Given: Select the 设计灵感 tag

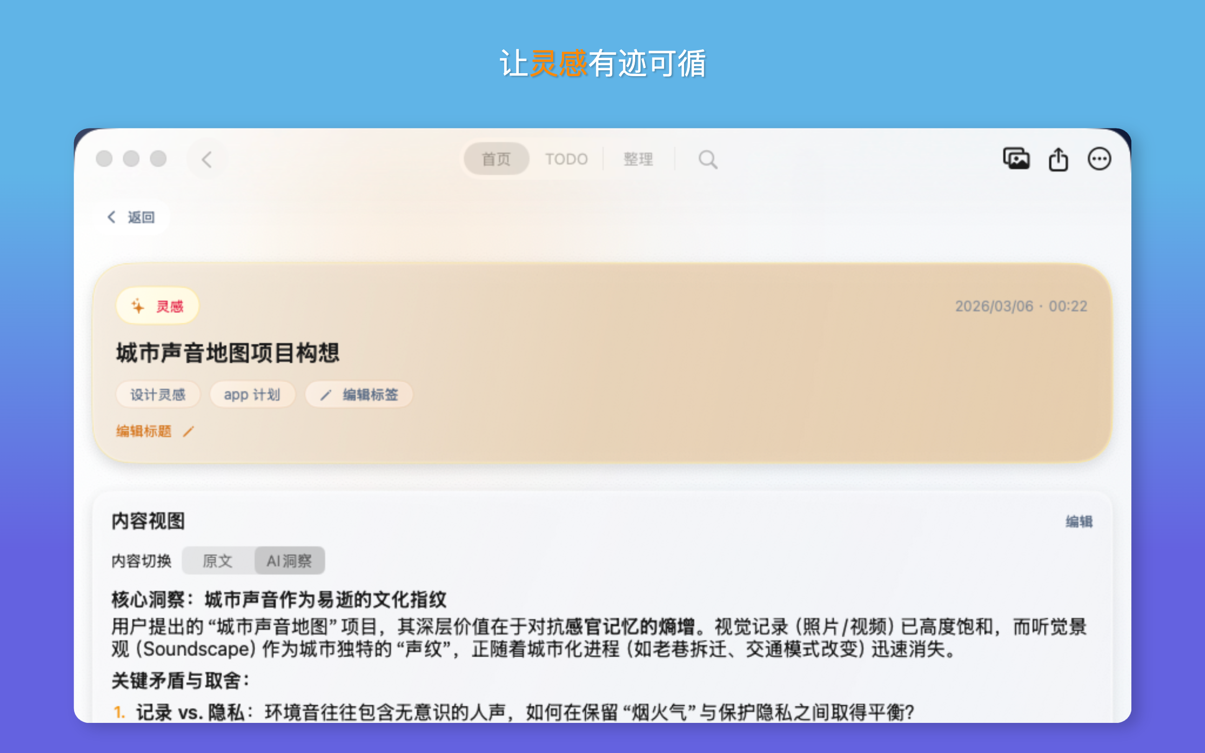Looking at the screenshot, I should pyautogui.click(x=158, y=394).
